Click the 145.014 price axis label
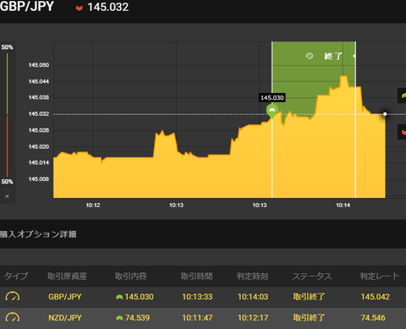The height and width of the screenshot is (329, 406). pyautogui.click(x=39, y=162)
